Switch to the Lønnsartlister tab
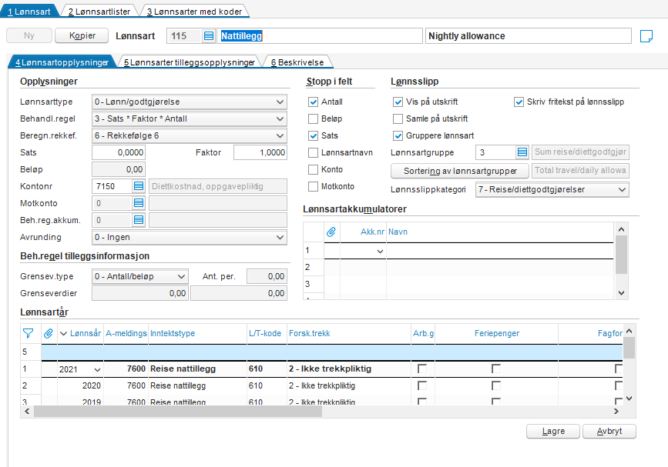Viewport: 668px width, 467px height. 100,12
